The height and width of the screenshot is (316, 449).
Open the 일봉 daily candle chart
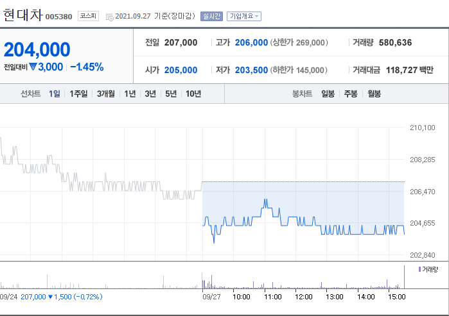(328, 94)
